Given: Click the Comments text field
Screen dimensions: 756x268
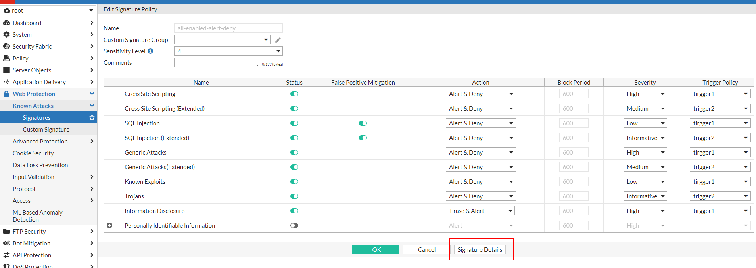Looking at the screenshot, I should (x=216, y=62).
